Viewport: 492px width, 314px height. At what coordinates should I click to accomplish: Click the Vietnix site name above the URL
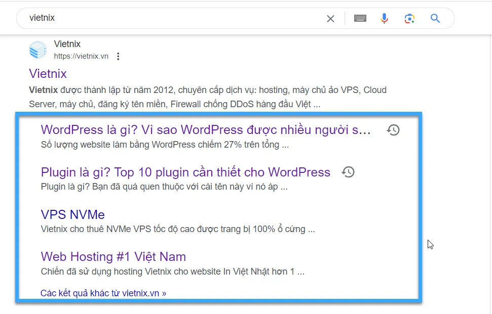tap(67, 44)
